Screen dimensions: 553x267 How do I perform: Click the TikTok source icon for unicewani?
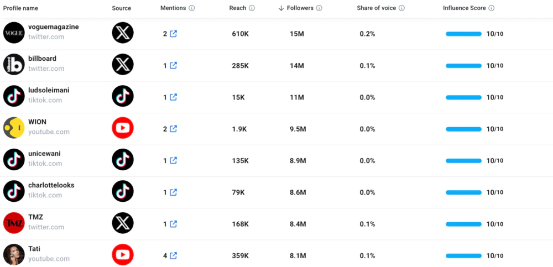[x=123, y=159]
